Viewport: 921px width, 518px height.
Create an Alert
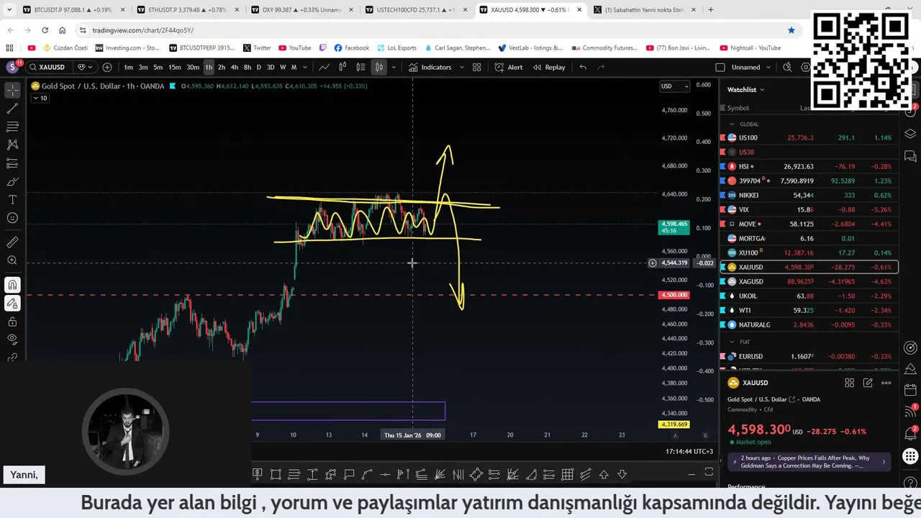coord(509,67)
